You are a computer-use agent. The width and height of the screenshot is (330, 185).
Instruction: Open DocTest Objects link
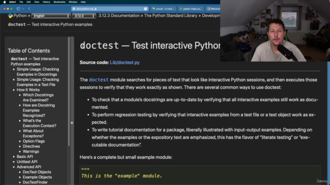[37, 172]
